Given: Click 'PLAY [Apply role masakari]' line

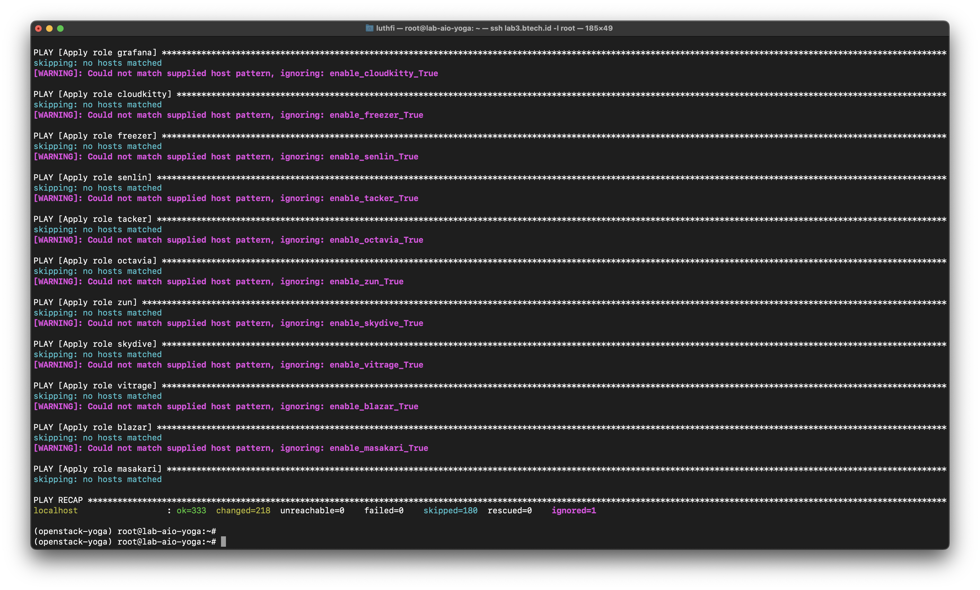Looking at the screenshot, I should 490,469.
